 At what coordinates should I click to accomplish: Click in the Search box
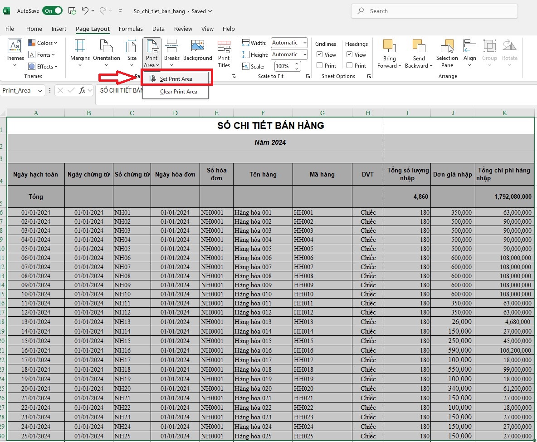coord(434,11)
